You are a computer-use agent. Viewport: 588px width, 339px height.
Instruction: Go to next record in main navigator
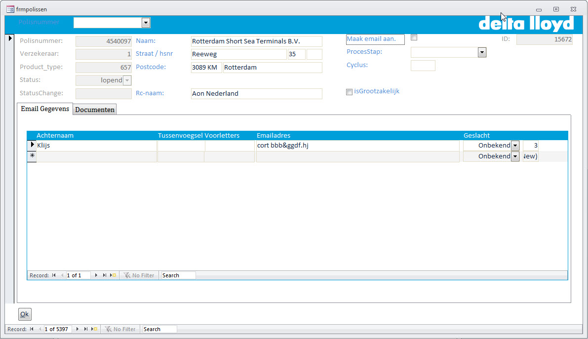tap(77, 329)
